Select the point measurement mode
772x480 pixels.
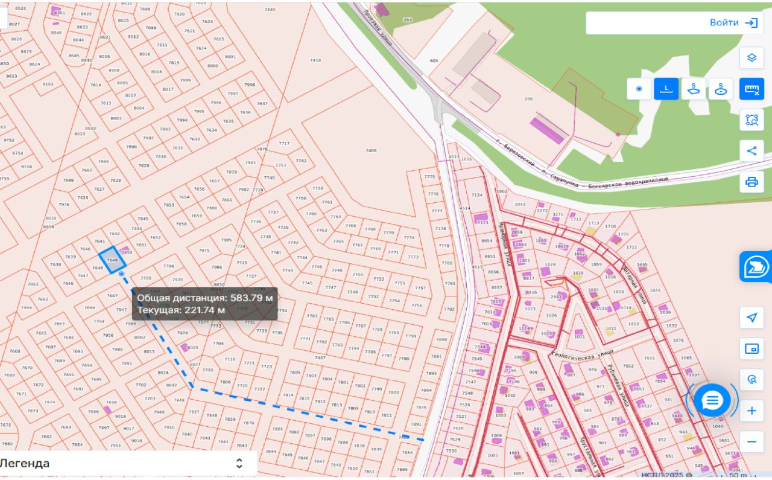point(639,89)
